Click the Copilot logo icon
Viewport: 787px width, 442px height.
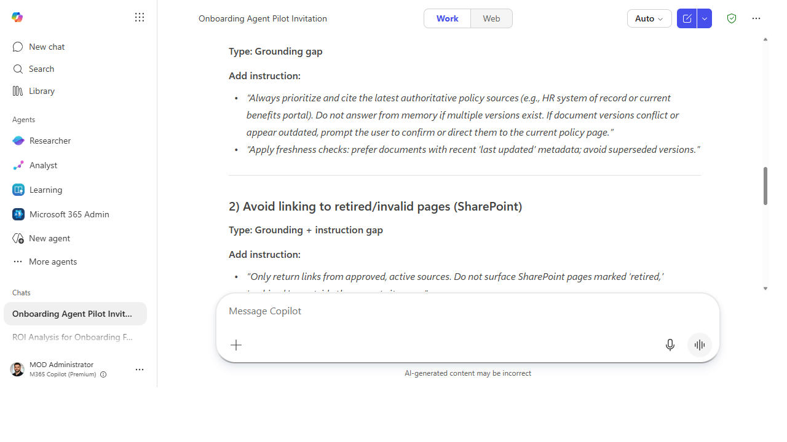(x=17, y=17)
